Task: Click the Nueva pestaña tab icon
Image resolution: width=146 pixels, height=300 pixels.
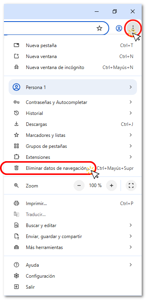Action: tap(16, 45)
